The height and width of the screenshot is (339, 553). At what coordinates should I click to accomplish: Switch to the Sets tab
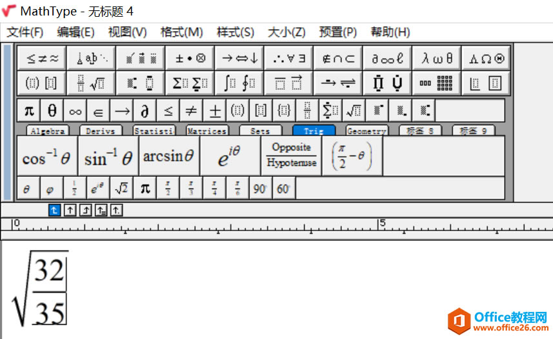[261, 131]
